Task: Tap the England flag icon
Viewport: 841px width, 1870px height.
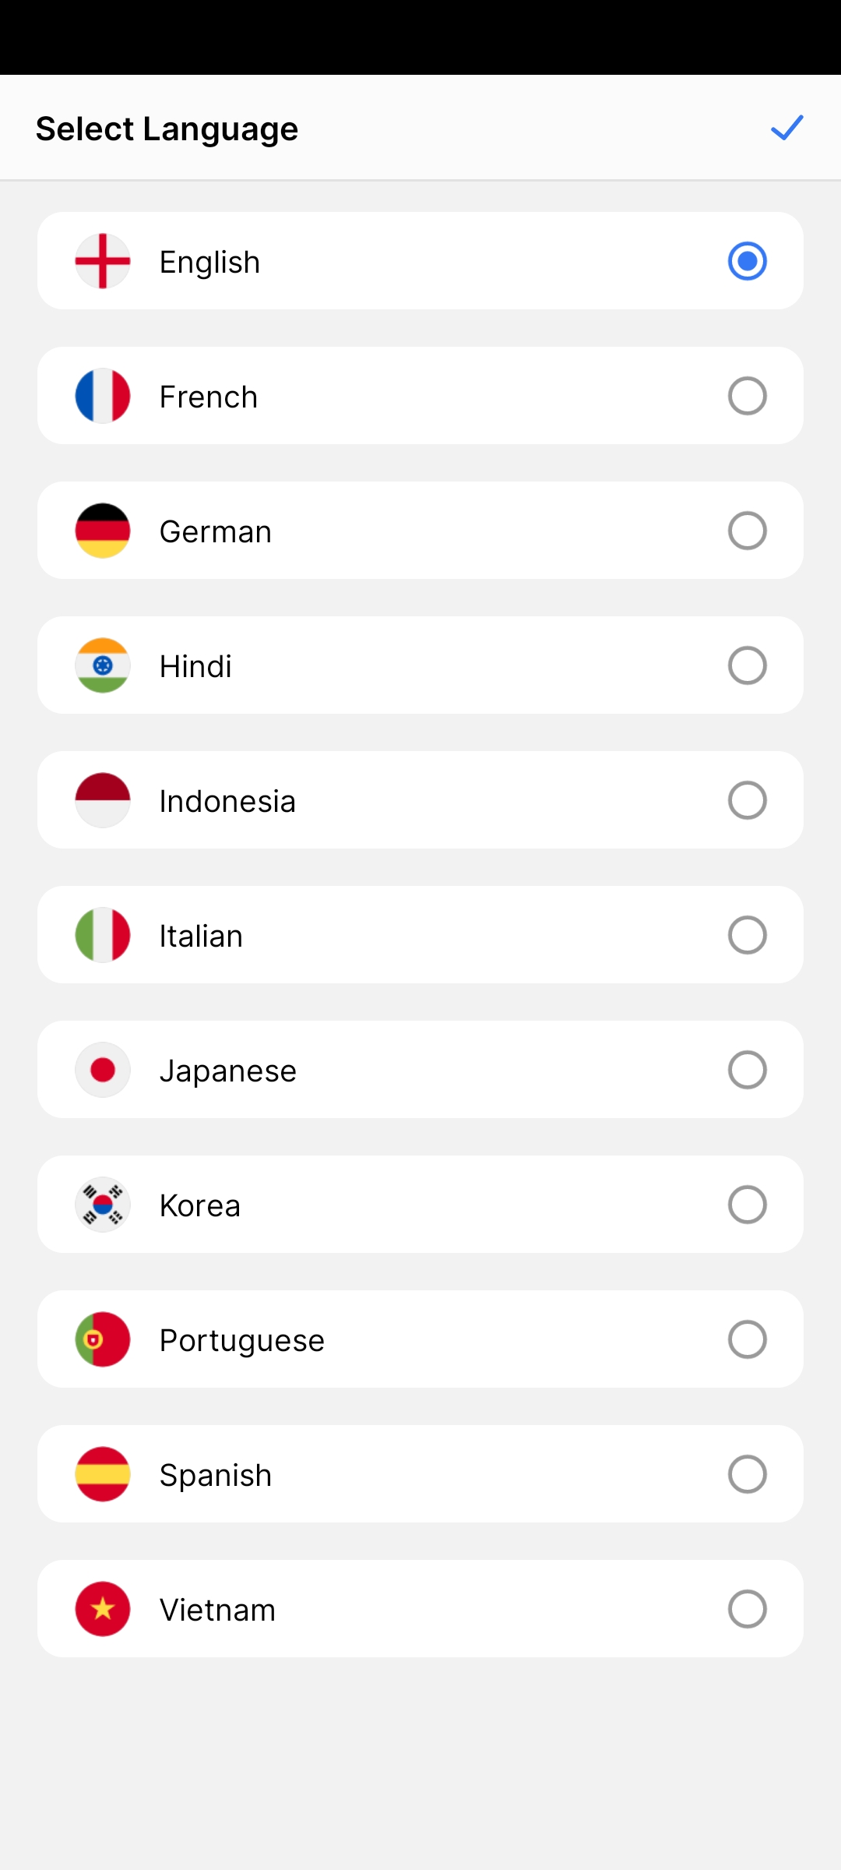Action: pos(103,261)
